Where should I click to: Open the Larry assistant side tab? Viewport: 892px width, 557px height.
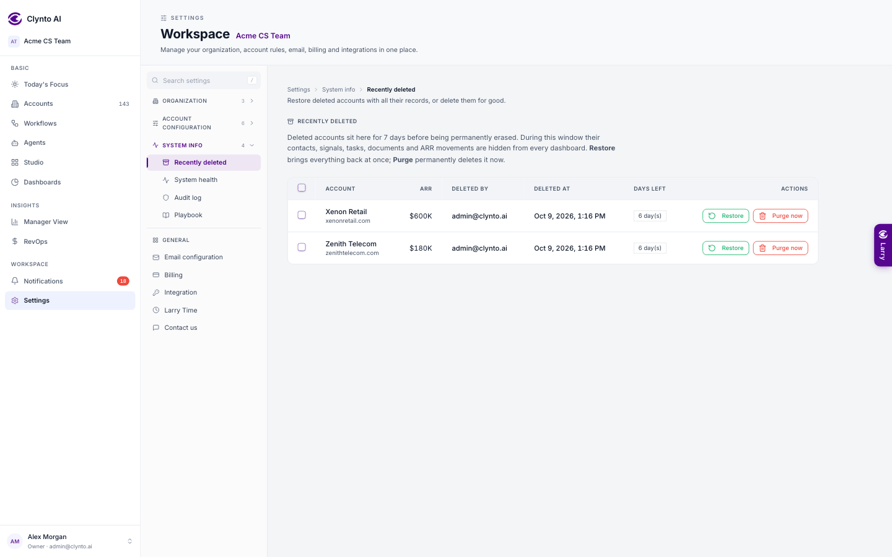pos(883,245)
